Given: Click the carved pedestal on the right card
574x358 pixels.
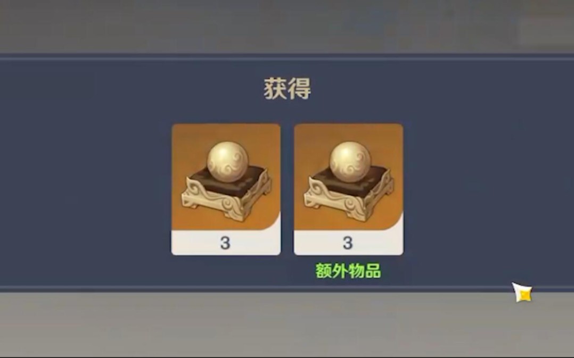Looking at the screenshot, I should point(349,194).
